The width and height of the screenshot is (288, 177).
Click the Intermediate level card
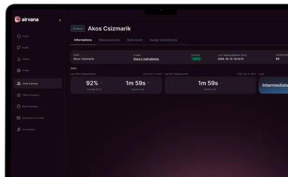(274, 85)
